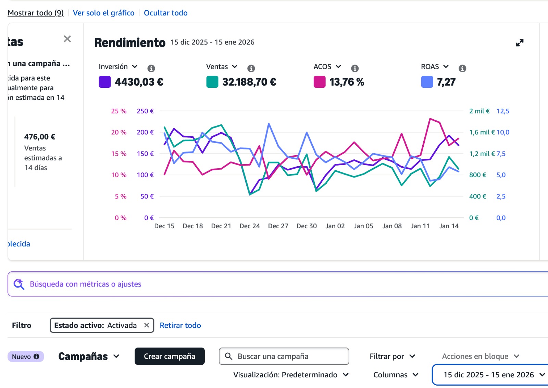Remove the Estado activo Activada filter
The height and width of the screenshot is (388, 548).
[x=147, y=325]
